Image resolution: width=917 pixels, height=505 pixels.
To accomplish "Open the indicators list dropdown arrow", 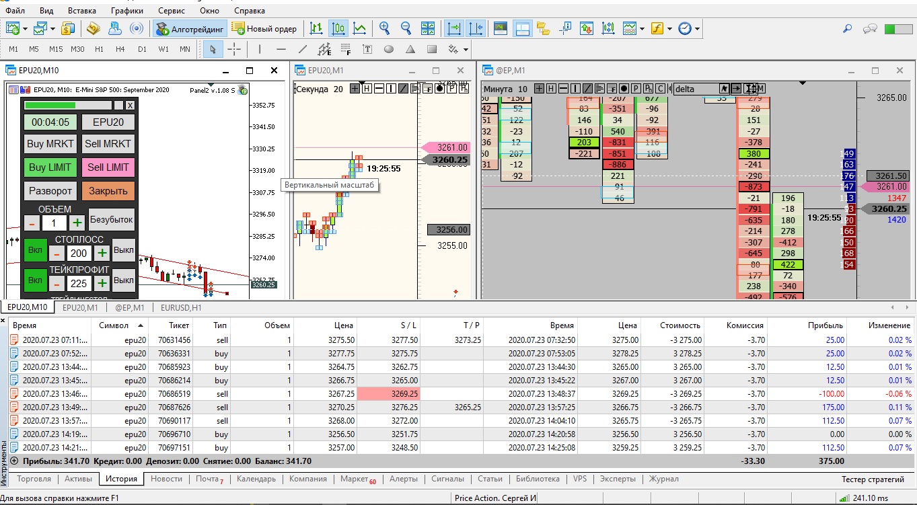I will (642, 29).
